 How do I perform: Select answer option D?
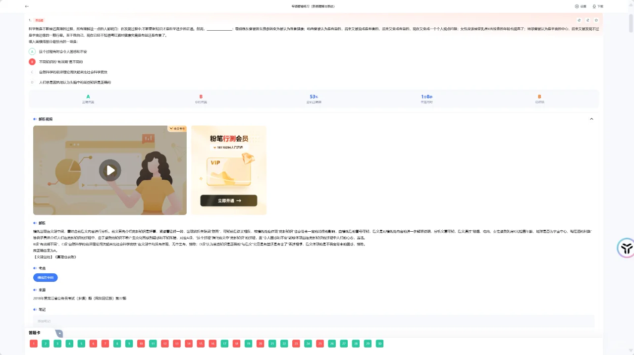[x=33, y=82]
